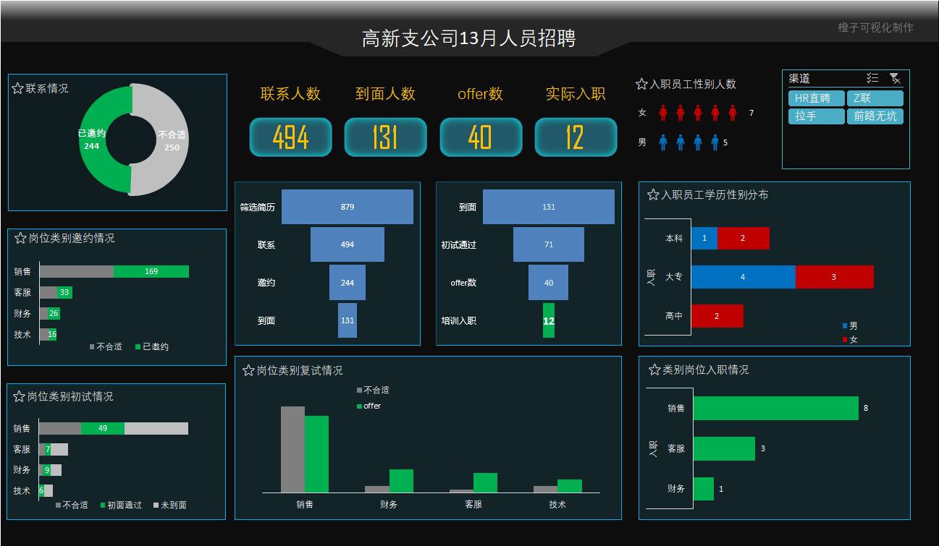Screen dimensions: 939x546
Task: Click the 筛选简历 funnel bar 879
Action: tap(348, 207)
